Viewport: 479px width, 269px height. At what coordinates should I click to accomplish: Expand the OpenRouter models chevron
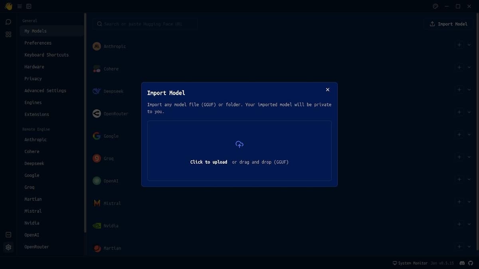coord(469,112)
